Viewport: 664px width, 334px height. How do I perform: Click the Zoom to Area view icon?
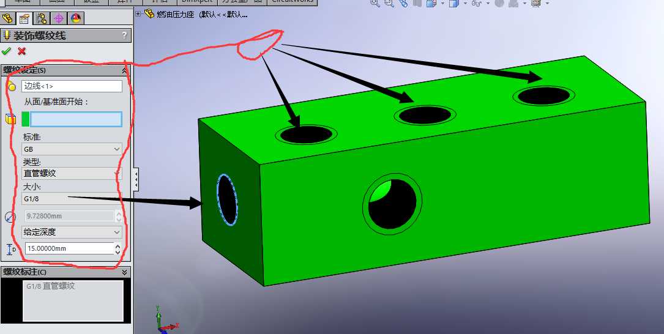[x=389, y=2]
